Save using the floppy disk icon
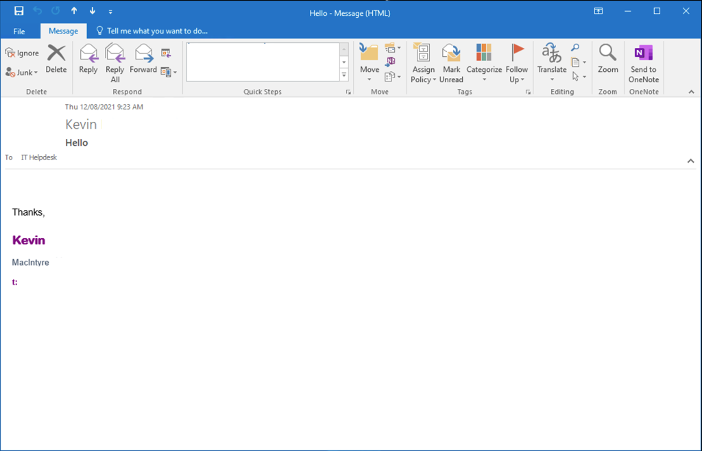The height and width of the screenshot is (451, 702). pos(19,12)
